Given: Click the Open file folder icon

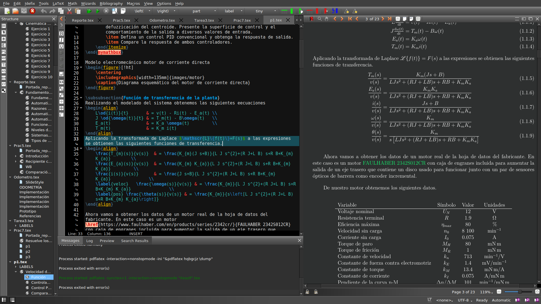Looking at the screenshot, I should [x=15, y=11].
